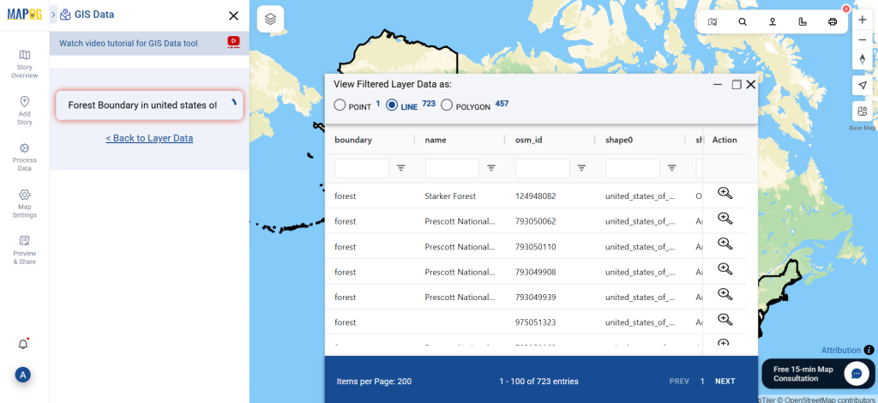Image resolution: width=878 pixels, height=403 pixels.
Task: Click the map search magnifier tool
Action: coord(743,21)
